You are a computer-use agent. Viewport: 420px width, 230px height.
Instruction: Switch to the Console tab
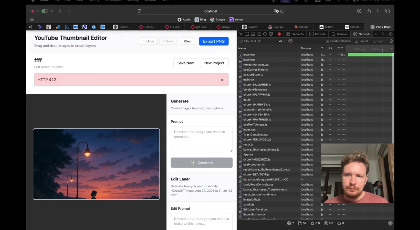point(318,34)
